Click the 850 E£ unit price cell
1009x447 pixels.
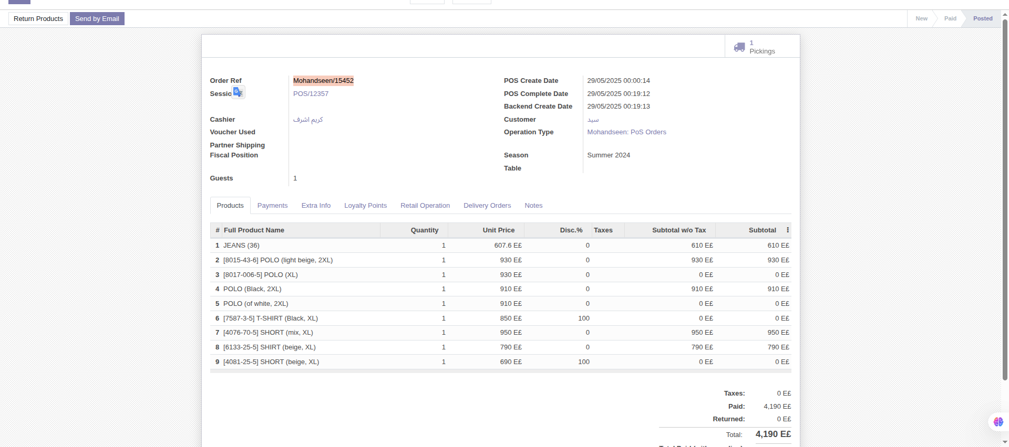[486, 318]
